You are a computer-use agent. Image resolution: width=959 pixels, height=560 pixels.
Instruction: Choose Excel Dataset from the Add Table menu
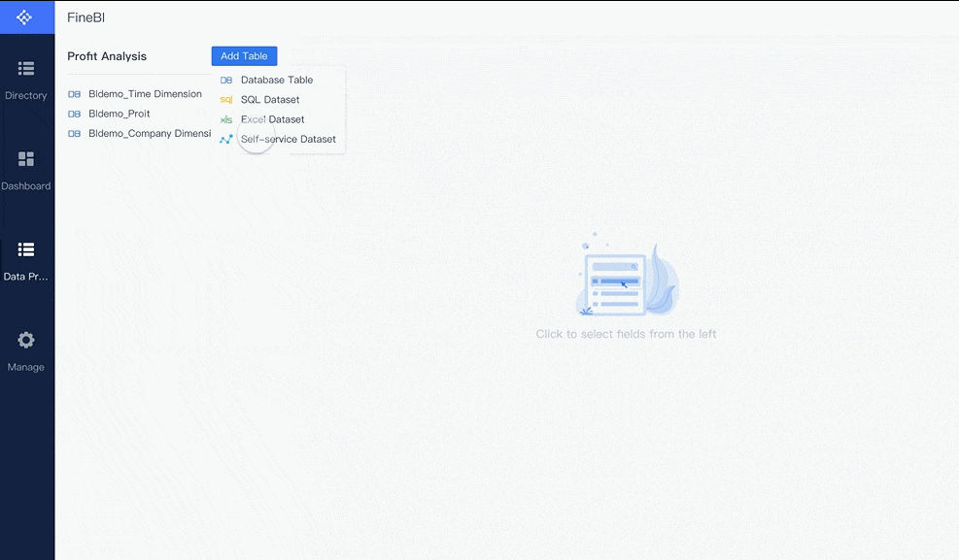point(272,118)
